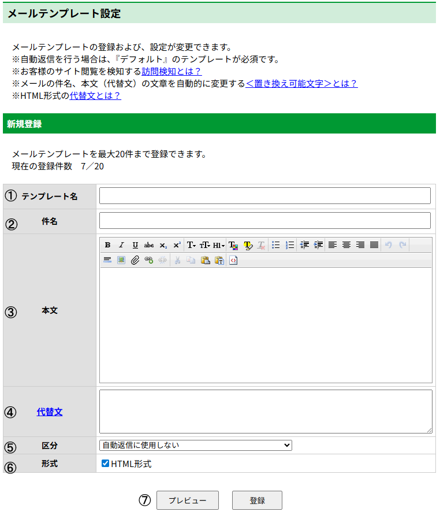Open the 訪問検知とは？ link
The image size is (440, 515).
(x=171, y=71)
